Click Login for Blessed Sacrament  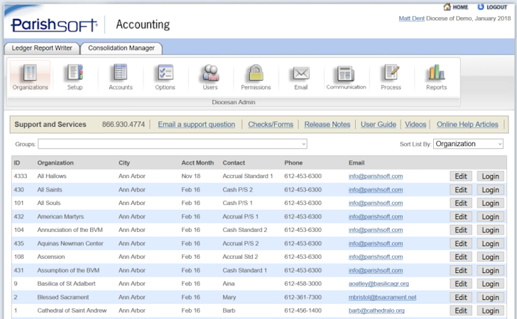point(490,297)
